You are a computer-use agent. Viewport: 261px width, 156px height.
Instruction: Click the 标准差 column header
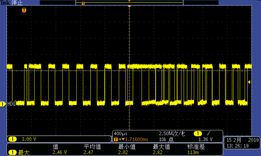[x=196, y=147]
